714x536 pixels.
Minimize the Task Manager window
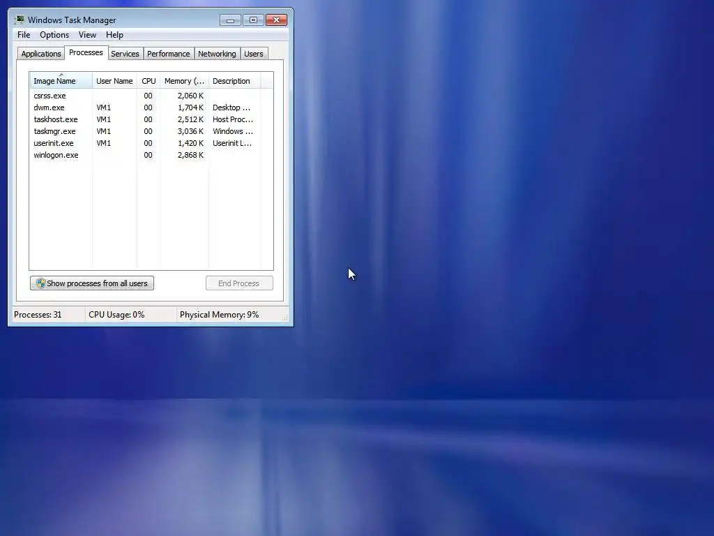[x=230, y=20]
